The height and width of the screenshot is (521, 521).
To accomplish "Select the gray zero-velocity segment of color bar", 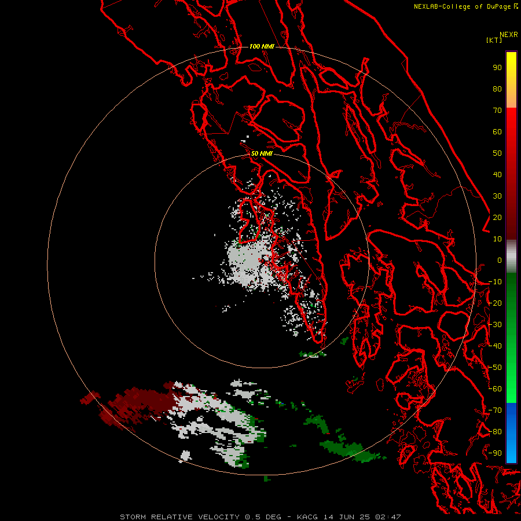I will tap(511, 256).
